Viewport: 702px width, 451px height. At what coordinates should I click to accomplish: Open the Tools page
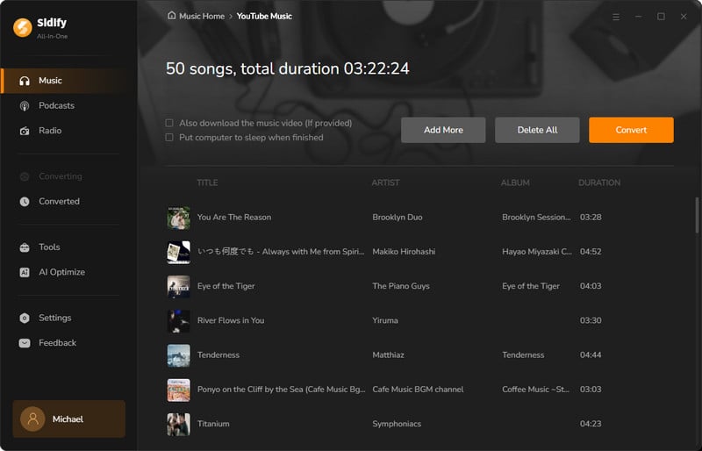point(70,247)
